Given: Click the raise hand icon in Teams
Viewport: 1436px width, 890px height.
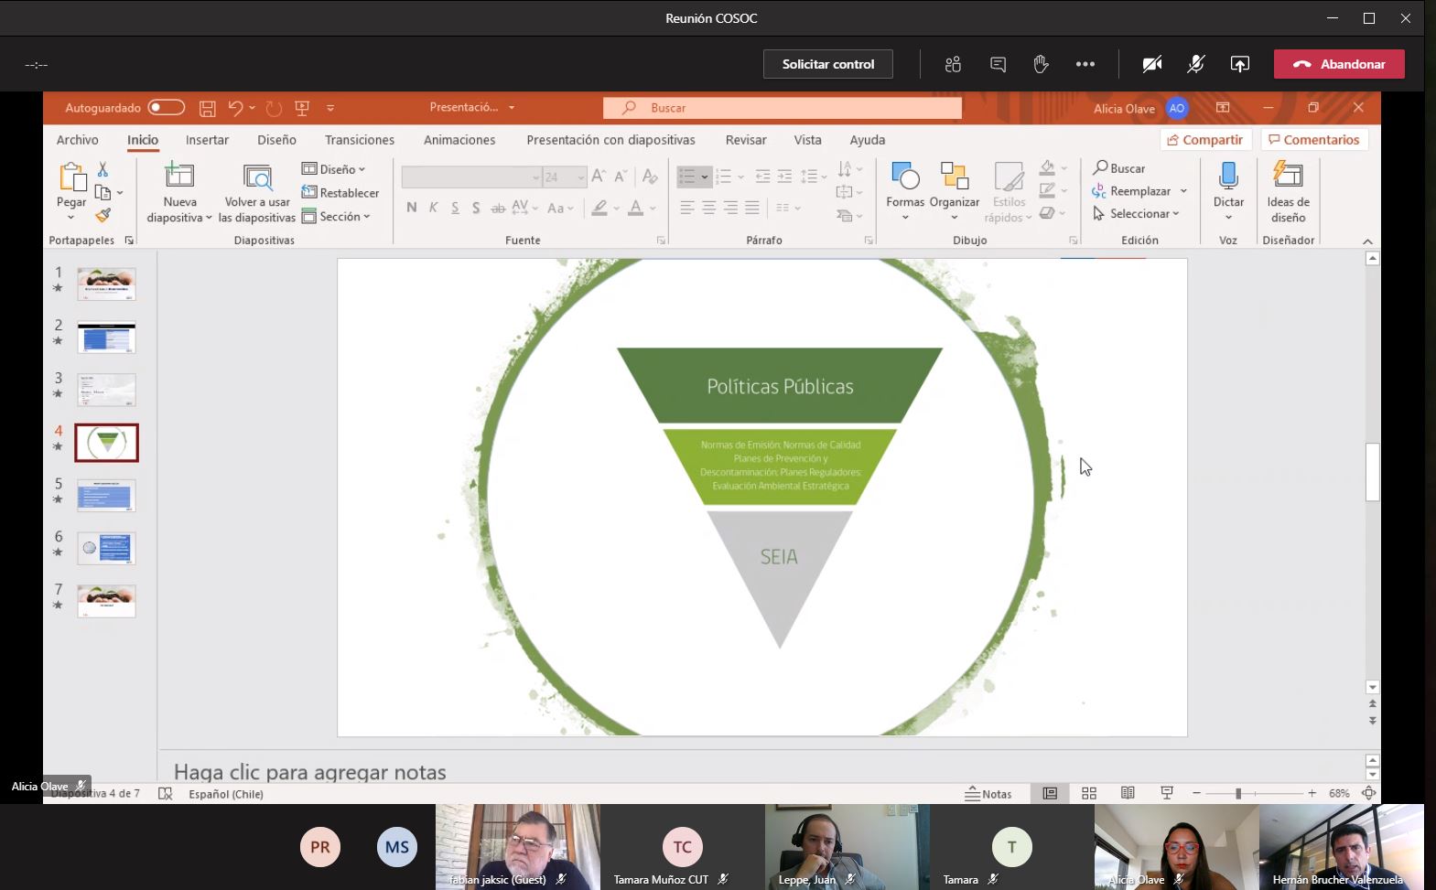Looking at the screenshot, I should pos(1041,64).
